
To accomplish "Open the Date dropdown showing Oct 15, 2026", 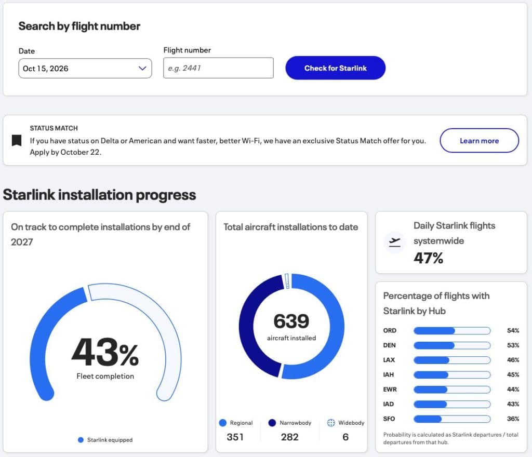I will [x=85, y=68].
